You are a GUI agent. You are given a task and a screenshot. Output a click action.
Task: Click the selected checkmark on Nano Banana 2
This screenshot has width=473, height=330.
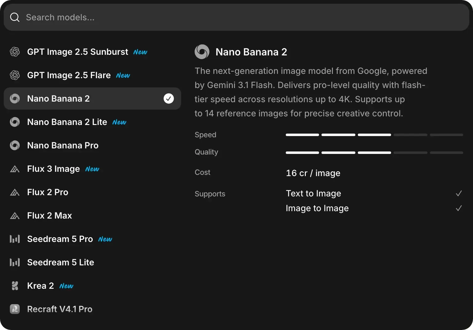[169, 99]
